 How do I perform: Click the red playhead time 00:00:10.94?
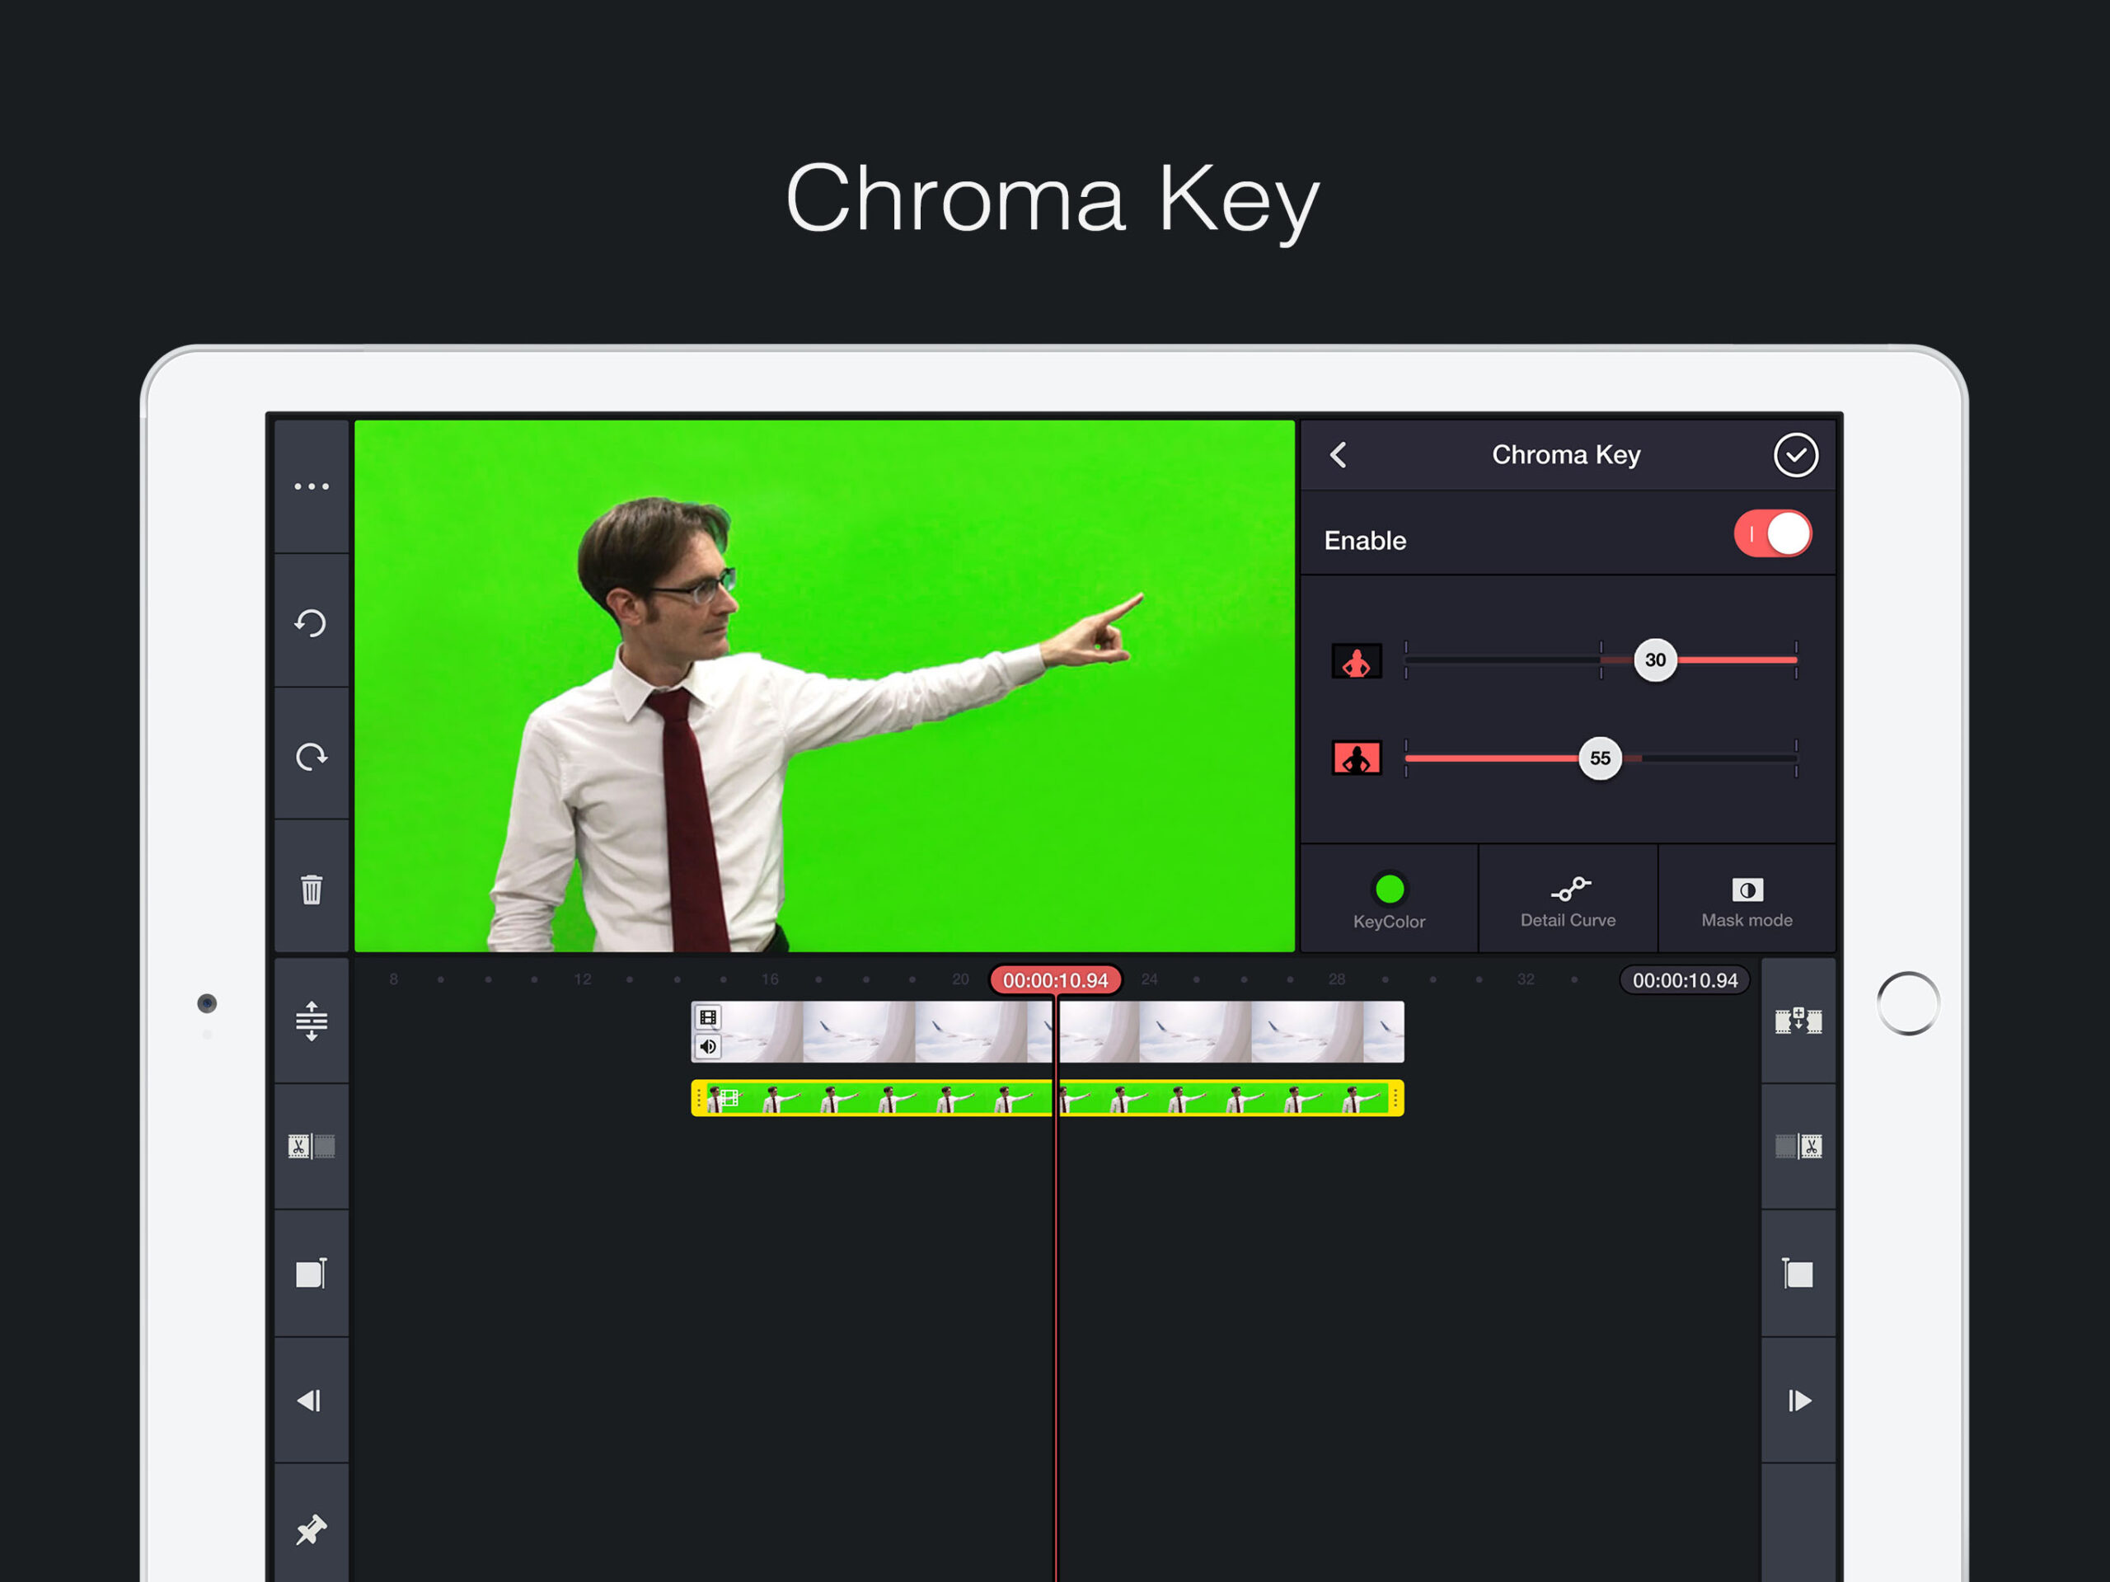tap(1055, 980)
